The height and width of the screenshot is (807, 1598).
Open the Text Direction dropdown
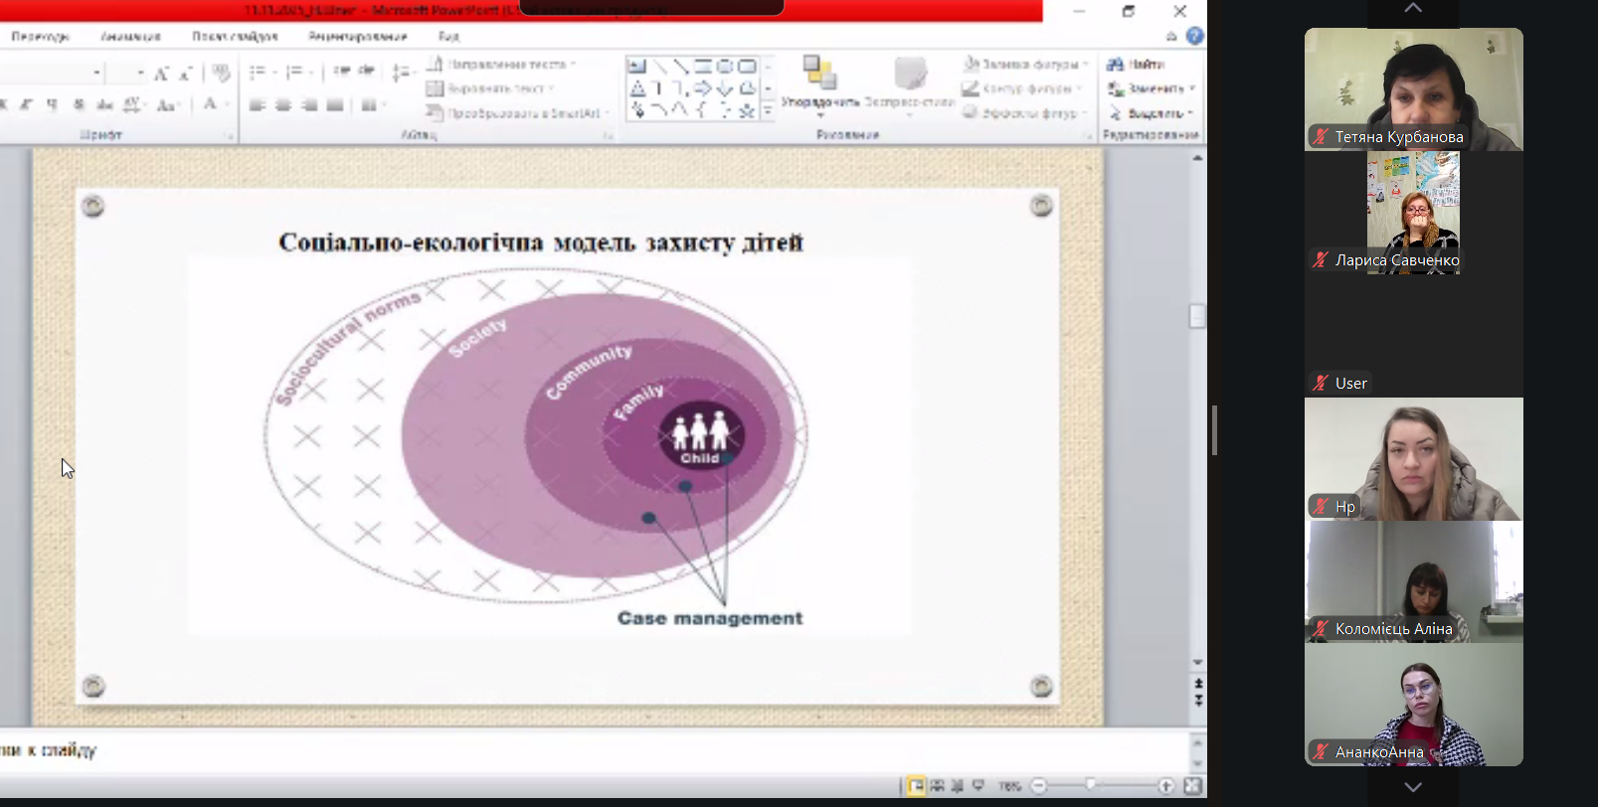(502, 64)
